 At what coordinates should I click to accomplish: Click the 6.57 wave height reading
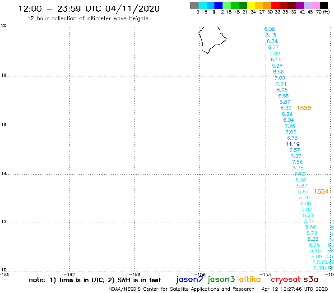click(x=295, y=150)
